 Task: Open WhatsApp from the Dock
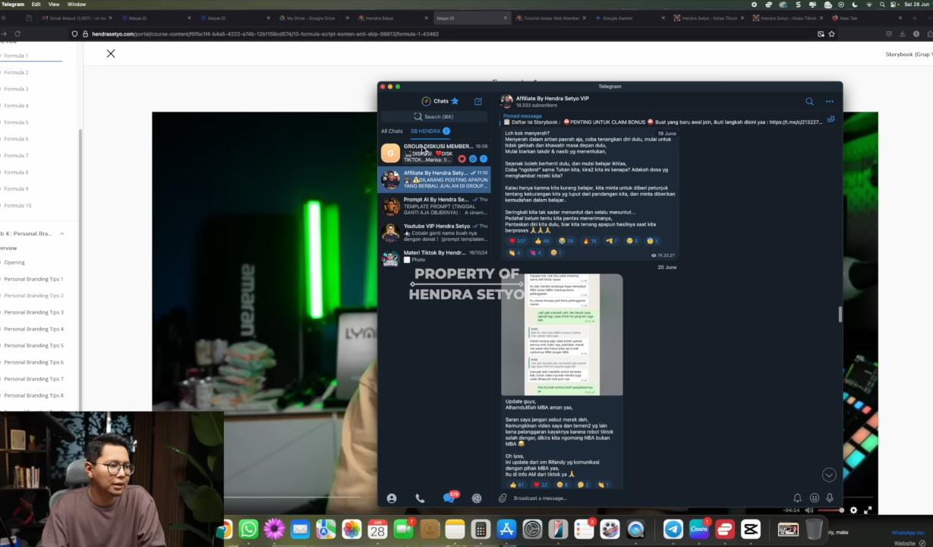point(248,529)
